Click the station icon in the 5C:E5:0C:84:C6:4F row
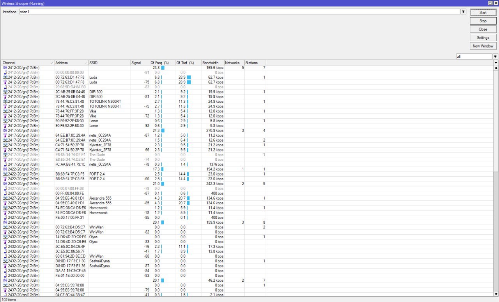The width and height of the screenshot is (499, 302). tap(5, 246)
